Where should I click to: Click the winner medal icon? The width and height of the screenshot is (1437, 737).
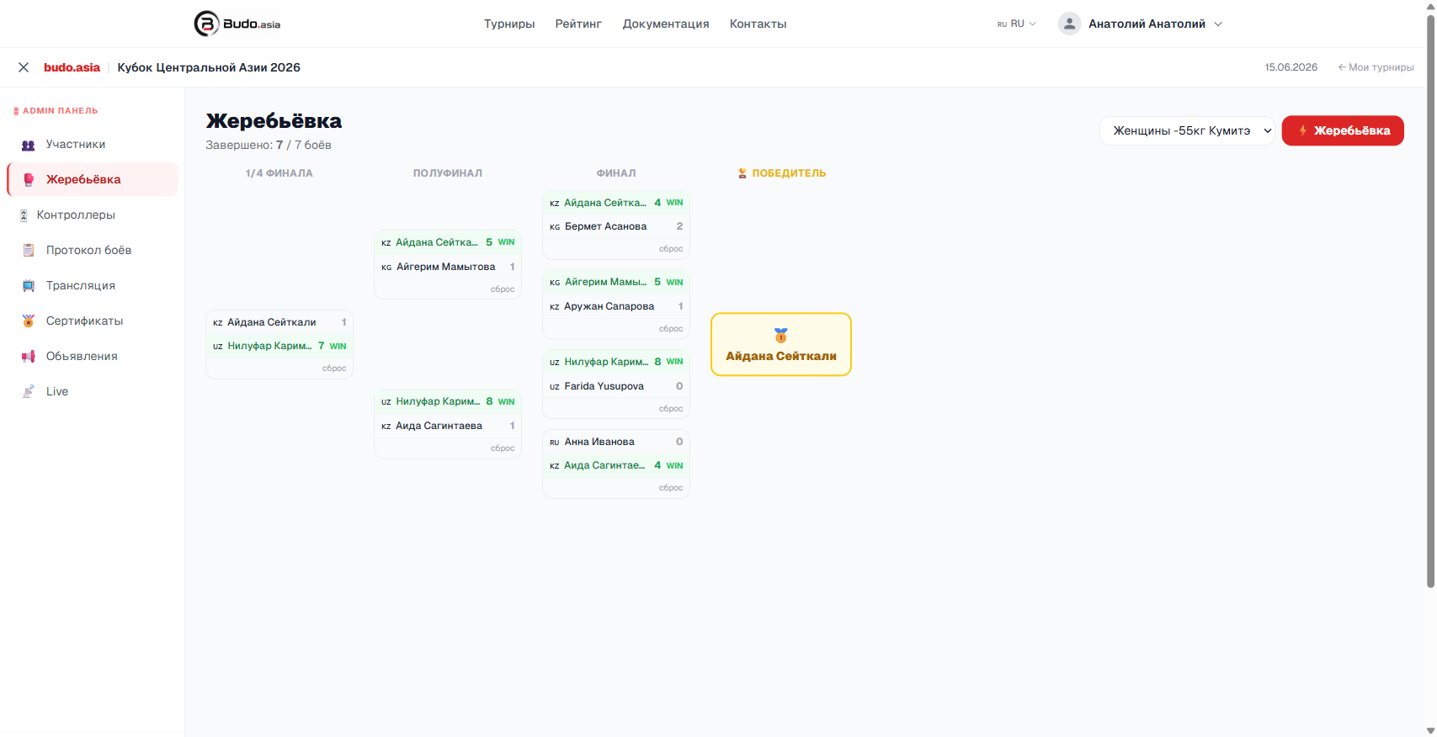pyautogui.click(x=781, y=336)
